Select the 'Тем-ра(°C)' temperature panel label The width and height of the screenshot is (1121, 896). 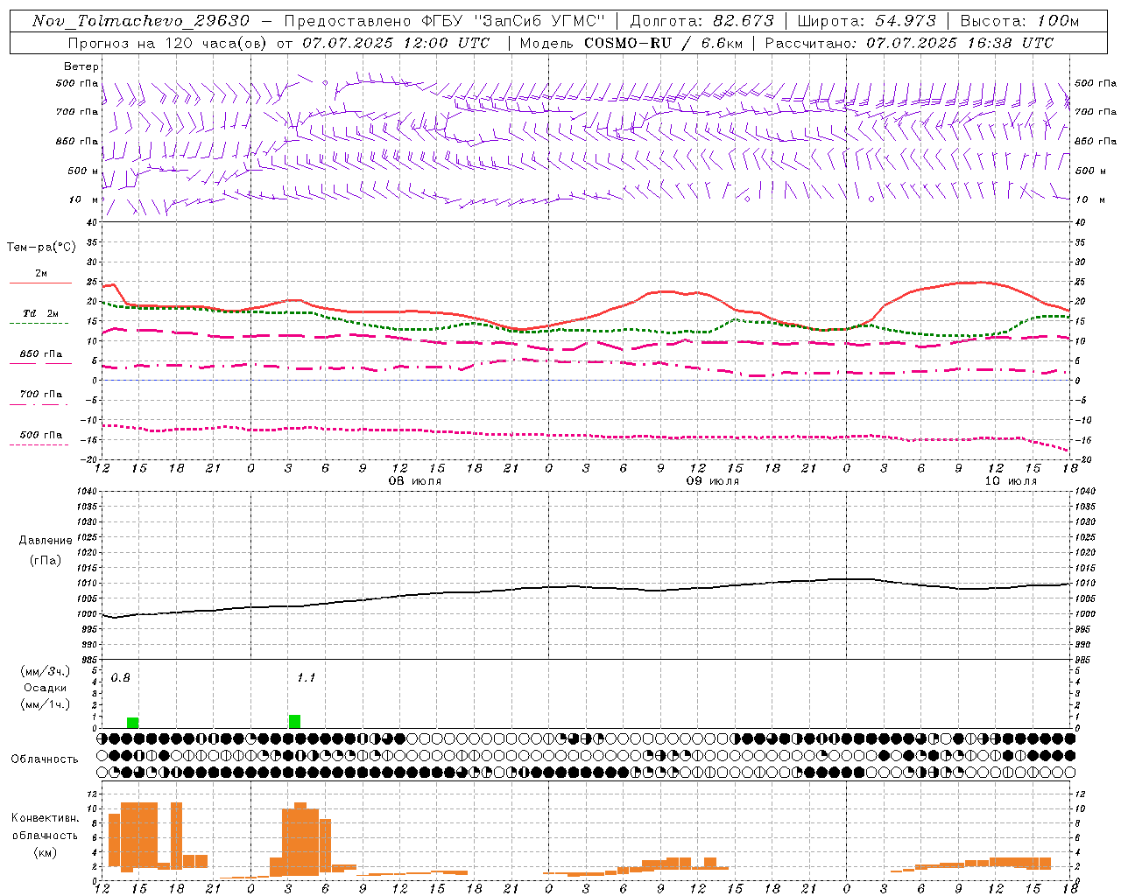click(41, 248)
